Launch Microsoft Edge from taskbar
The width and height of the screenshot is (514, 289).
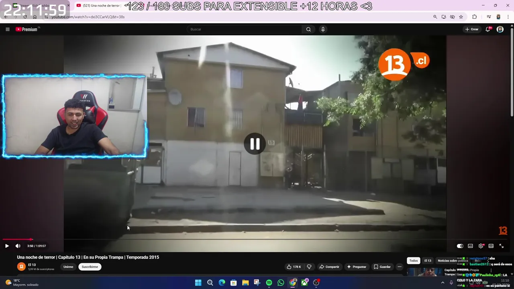[222, 283]
